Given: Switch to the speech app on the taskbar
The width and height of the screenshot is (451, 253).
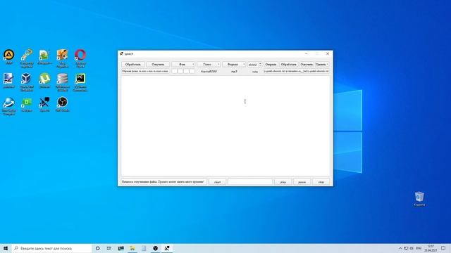Looking at the screenshot, I should [167, 248].
